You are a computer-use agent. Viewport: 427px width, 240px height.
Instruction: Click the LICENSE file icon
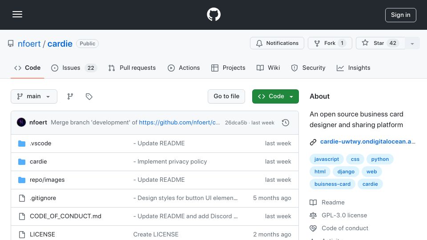22,235
